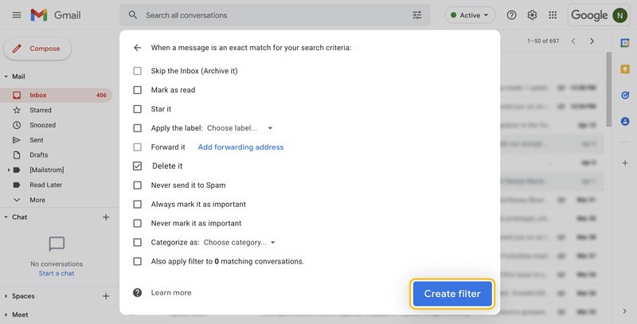The width and height of the screenshot is (637, 324).
Task: Expand the [Mailstrom] label
Action: pos(9,170)
